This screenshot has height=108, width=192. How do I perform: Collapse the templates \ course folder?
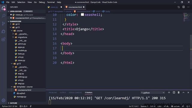(25, 87)
